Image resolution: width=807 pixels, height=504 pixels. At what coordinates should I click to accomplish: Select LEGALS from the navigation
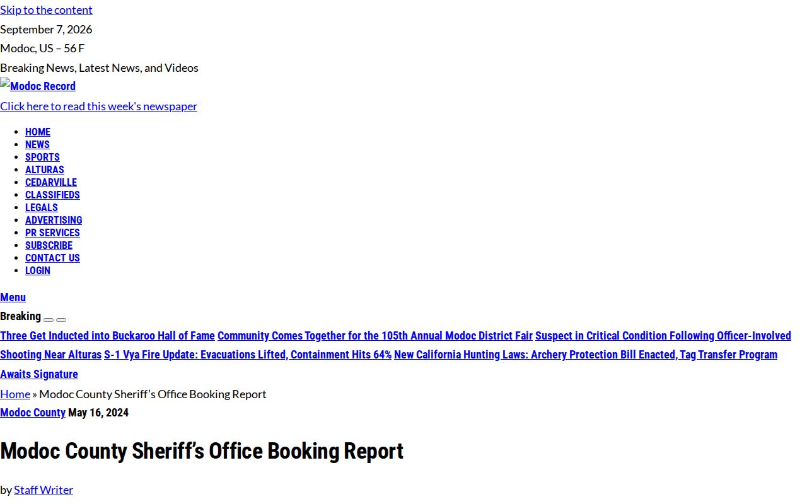click(42, 207)
